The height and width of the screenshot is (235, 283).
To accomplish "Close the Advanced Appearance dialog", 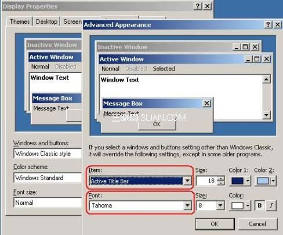I will 278,25.
